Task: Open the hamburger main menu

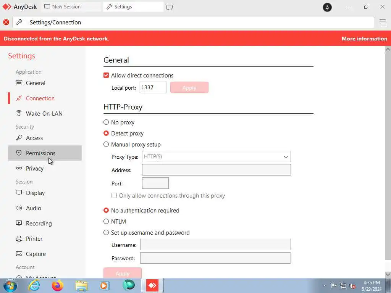Action: click(383, 22)
